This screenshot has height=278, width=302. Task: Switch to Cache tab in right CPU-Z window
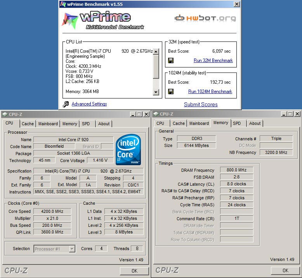pos(179,123)
